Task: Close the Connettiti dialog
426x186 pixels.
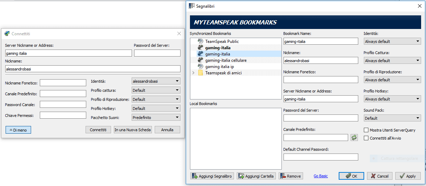Action: click(x=179, y=34)
